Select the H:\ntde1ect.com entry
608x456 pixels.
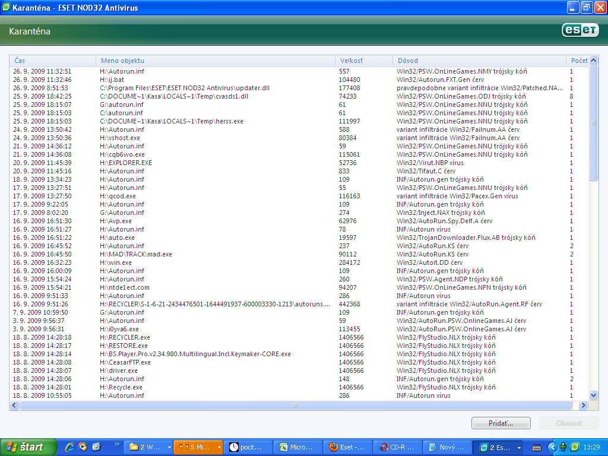tap(299, 287)
